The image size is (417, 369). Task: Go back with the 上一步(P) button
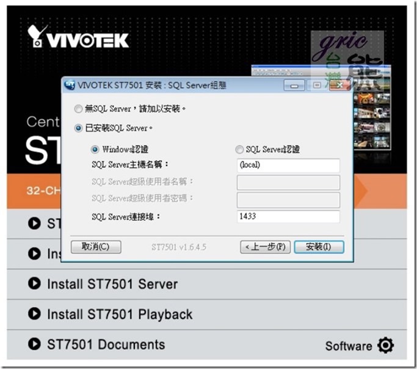265,247
